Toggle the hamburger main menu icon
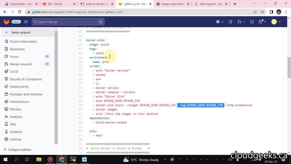Viewport: 291px width, 164px height. point(26,22)
